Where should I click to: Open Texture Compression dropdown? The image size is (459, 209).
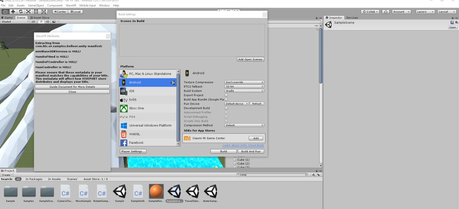(x=244, y=82)
